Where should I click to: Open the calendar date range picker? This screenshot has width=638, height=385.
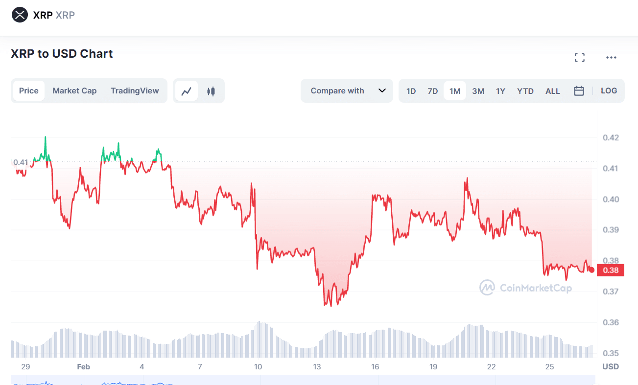click(579, 91)
